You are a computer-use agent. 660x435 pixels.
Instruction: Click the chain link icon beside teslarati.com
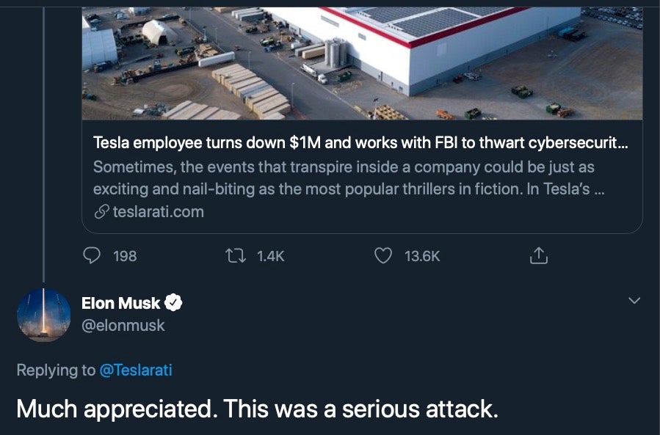101,212
